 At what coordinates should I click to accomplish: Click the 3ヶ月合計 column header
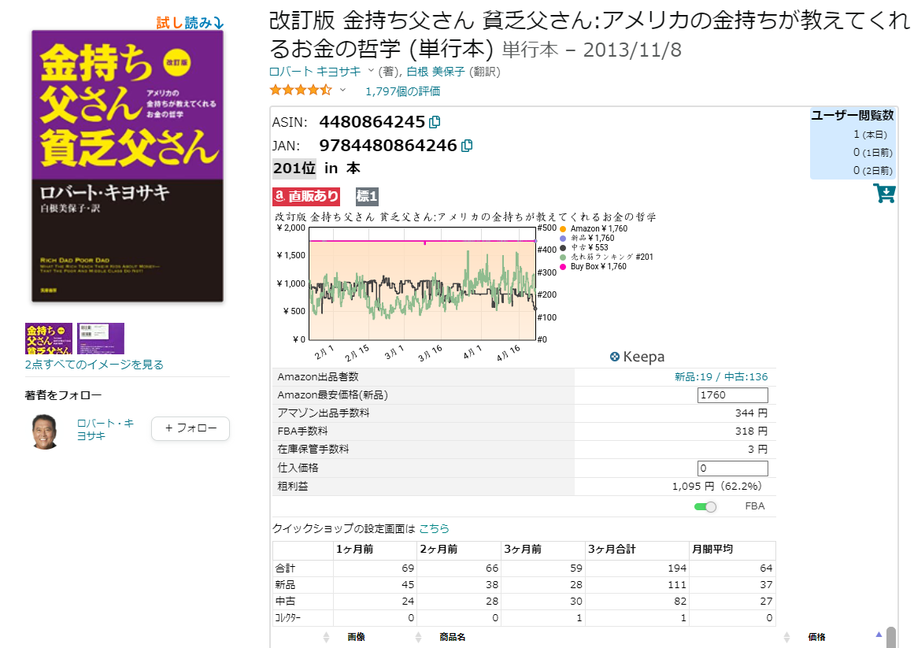(x=612, y=550)
